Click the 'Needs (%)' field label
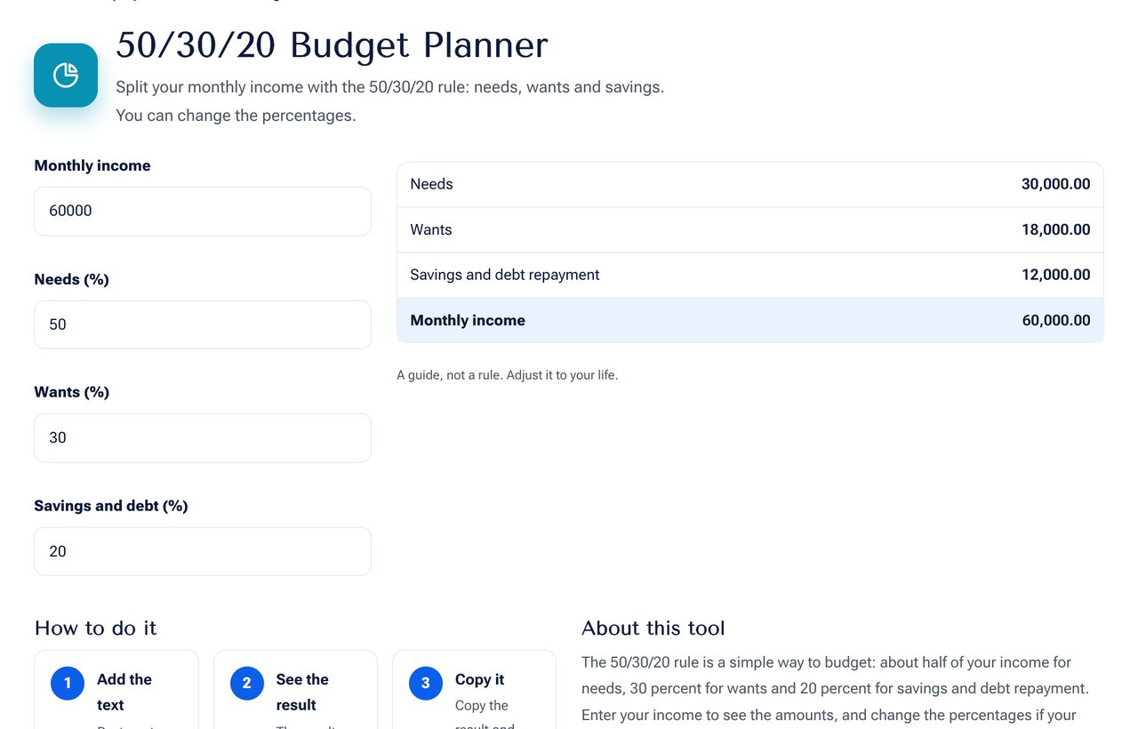Image resolution: width=1138 pixels, height=729 pixels. 71,279
